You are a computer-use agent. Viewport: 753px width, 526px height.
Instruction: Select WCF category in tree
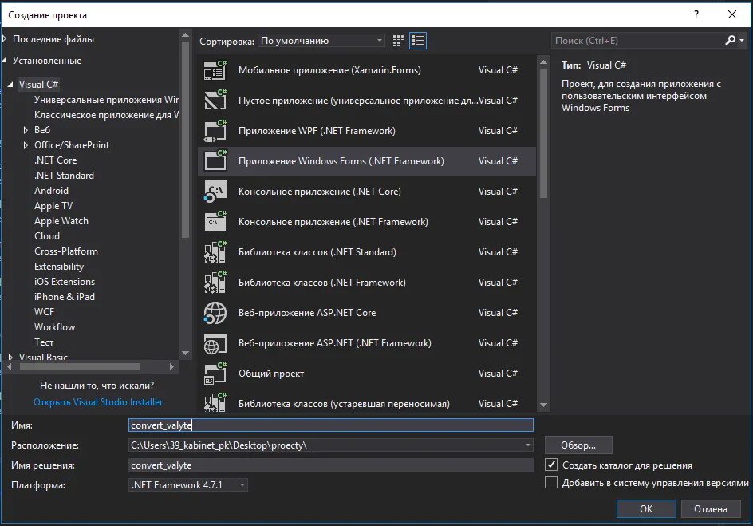point(44,312)
